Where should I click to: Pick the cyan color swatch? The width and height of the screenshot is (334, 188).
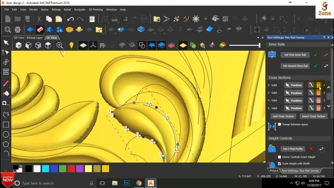coord(45,169)
